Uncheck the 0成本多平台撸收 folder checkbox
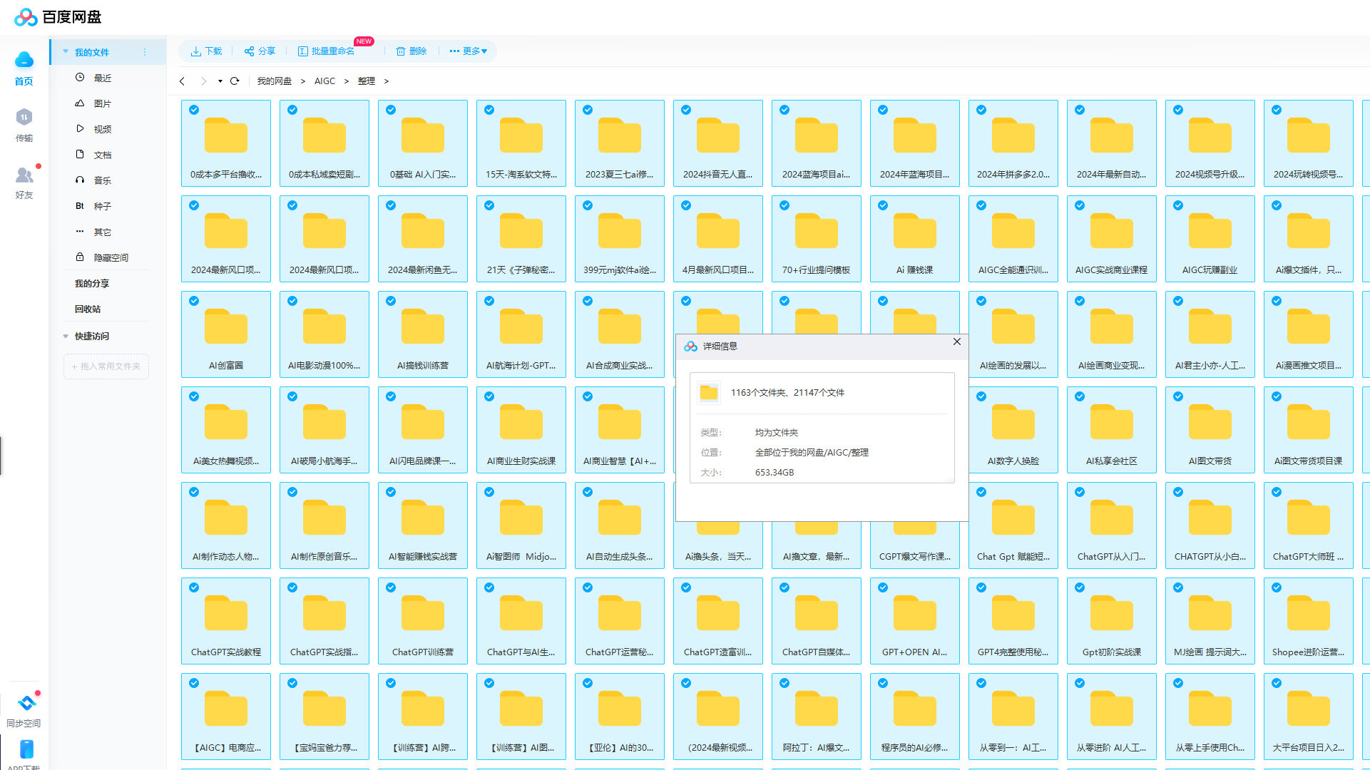Screen dimensions: 1370x770 (x=194, y=110)
